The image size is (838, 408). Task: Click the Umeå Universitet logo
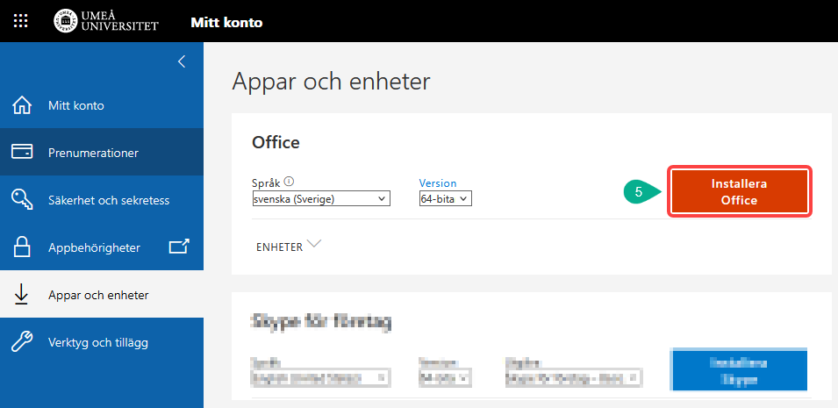(x=106, y=21)
